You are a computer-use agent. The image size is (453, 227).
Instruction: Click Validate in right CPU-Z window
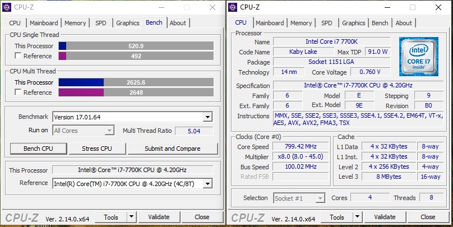click(385, 217)
